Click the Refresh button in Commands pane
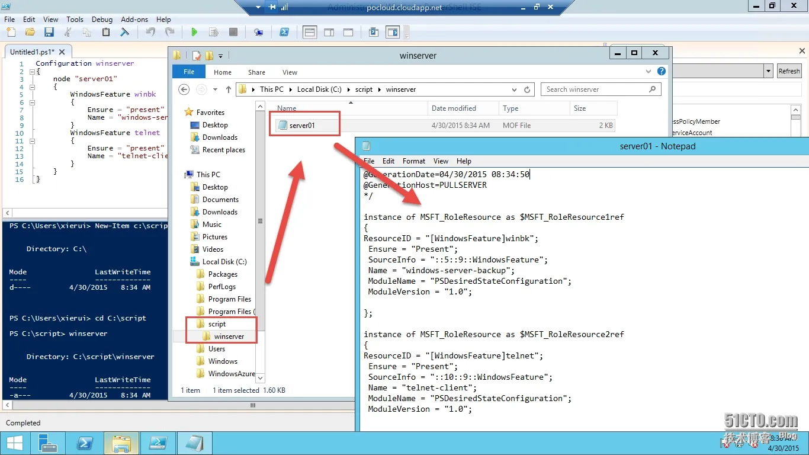 point(789,71)
